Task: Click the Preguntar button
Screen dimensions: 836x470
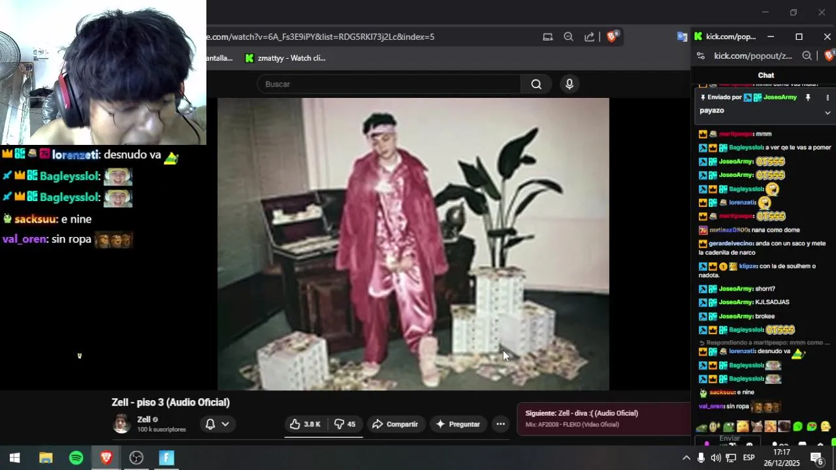Action: (458, 424)
